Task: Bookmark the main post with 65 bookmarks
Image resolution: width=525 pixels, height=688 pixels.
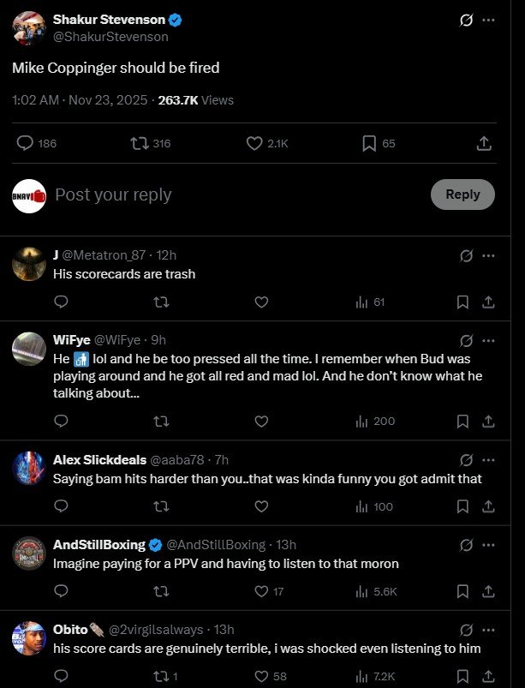Action: 369,143
